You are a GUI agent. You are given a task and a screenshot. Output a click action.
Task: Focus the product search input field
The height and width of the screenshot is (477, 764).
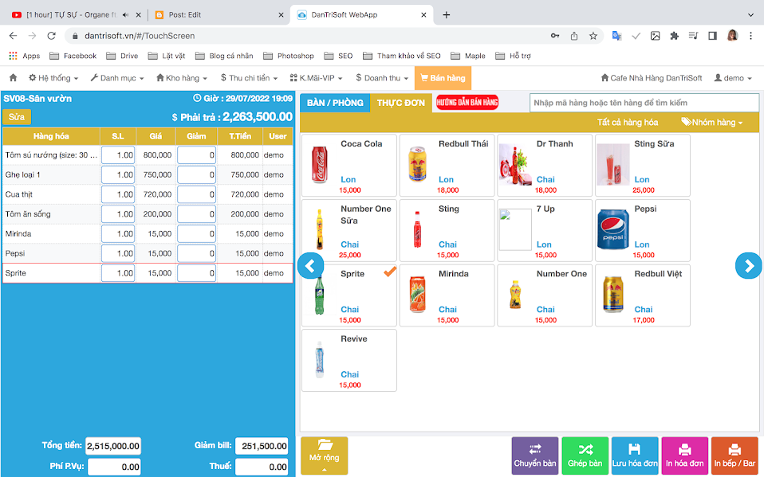tap(644, 103)
